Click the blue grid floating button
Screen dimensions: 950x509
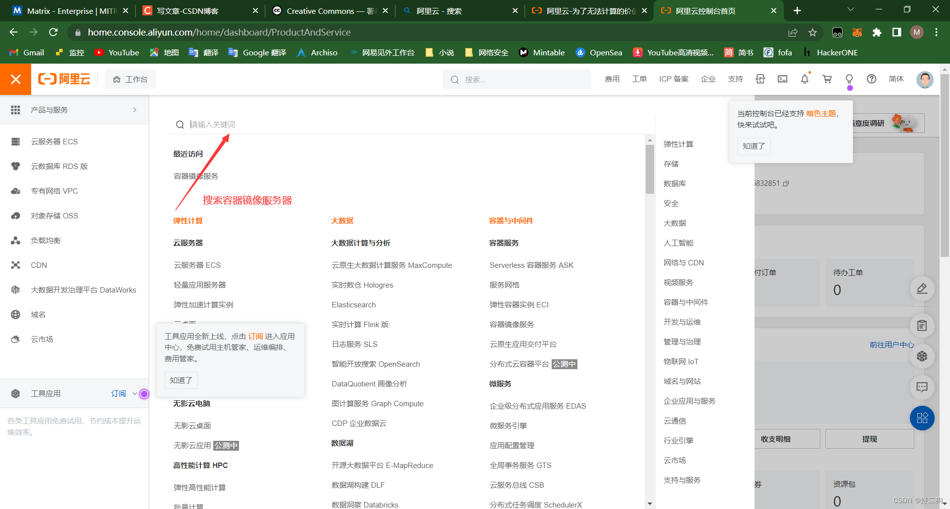pyautogui.click(x=922, y=418)
